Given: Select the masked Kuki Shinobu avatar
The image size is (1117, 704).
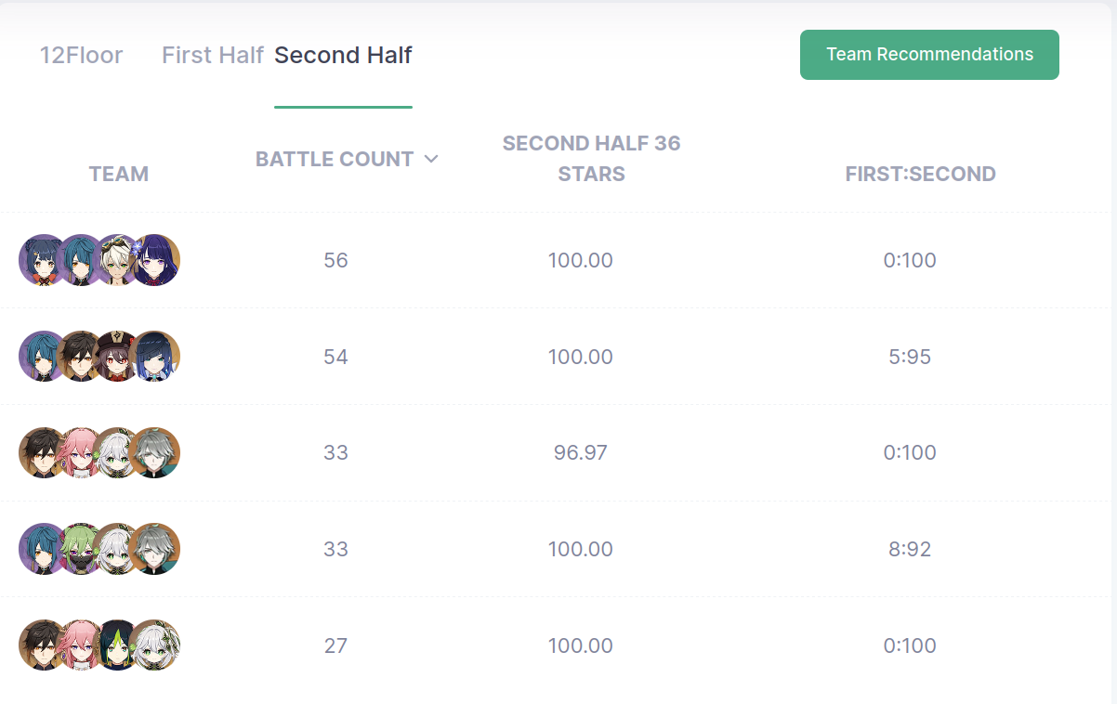Looking at the screenshot, I should click(81, 549).
